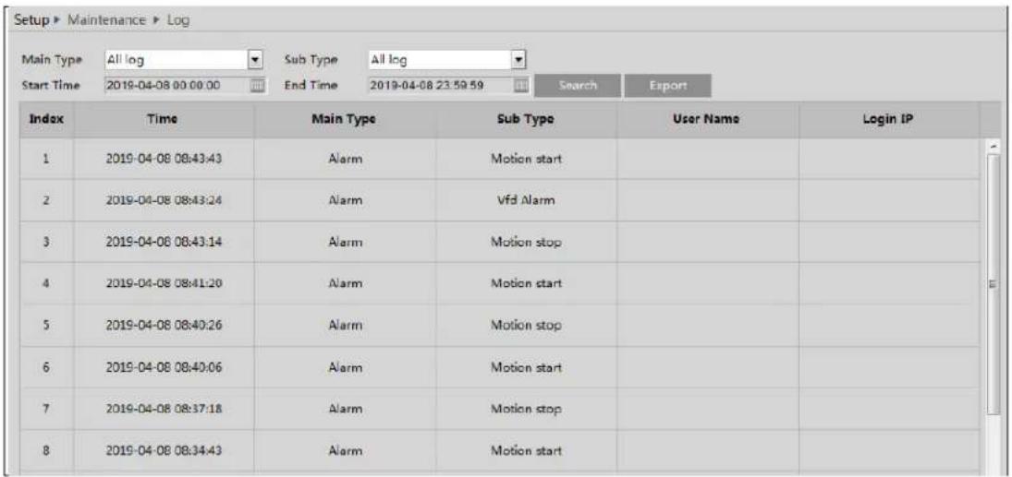The image size is (1012, 477).
Task: Click Alarm main type in row 7
Action: 345,409
